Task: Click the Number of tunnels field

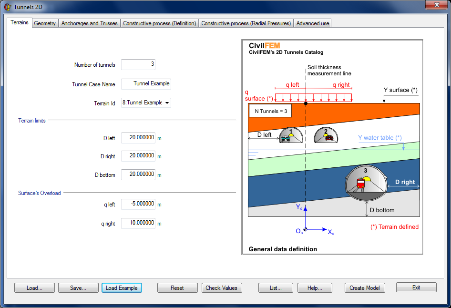Action: tap(138, 64)
